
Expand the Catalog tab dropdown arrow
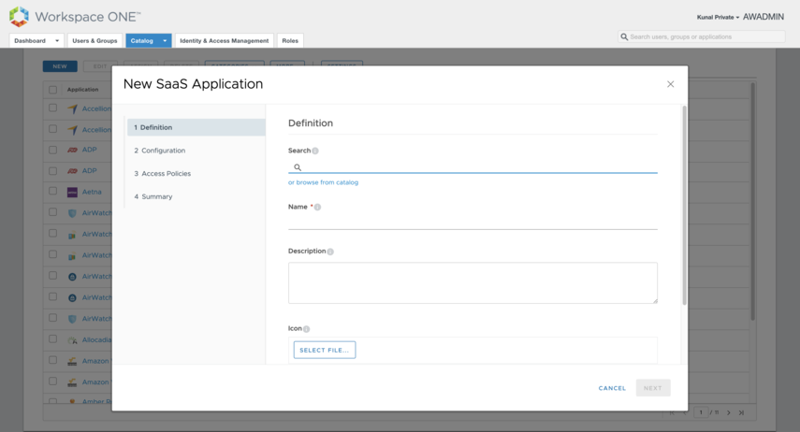point(165,41)
